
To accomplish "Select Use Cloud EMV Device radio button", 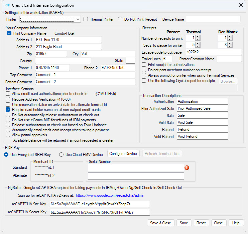I will click(61, 154).
